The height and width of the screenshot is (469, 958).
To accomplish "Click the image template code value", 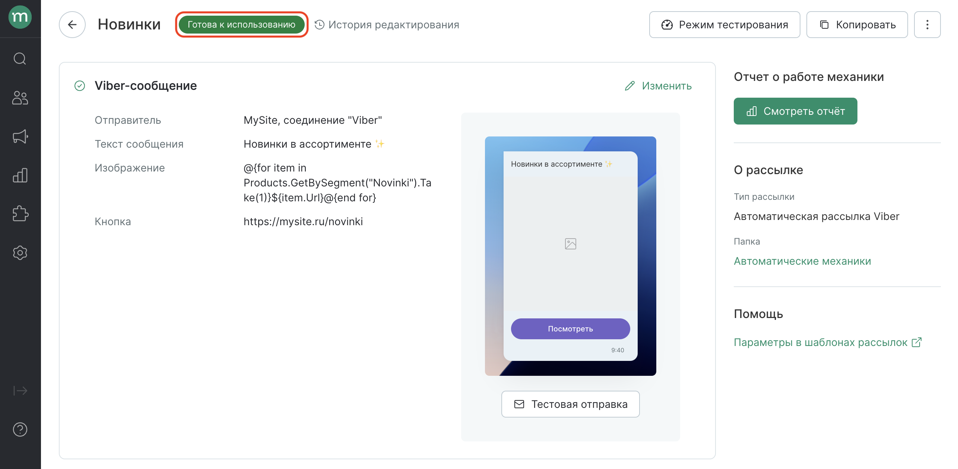I will 337,183.
